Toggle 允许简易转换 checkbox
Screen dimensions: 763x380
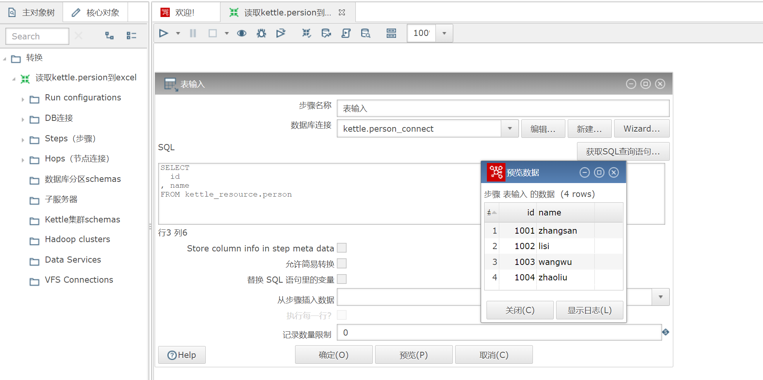[x=342, y=263]
